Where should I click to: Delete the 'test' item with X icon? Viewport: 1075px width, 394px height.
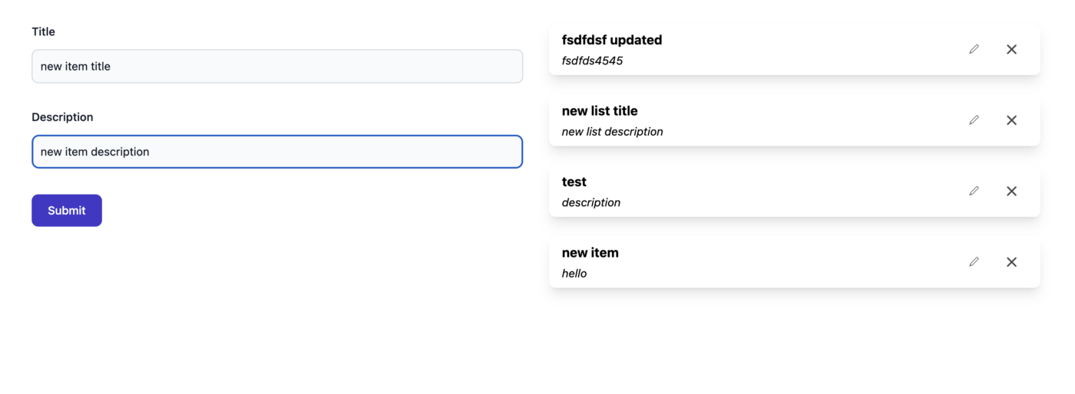click(1011, 191)
